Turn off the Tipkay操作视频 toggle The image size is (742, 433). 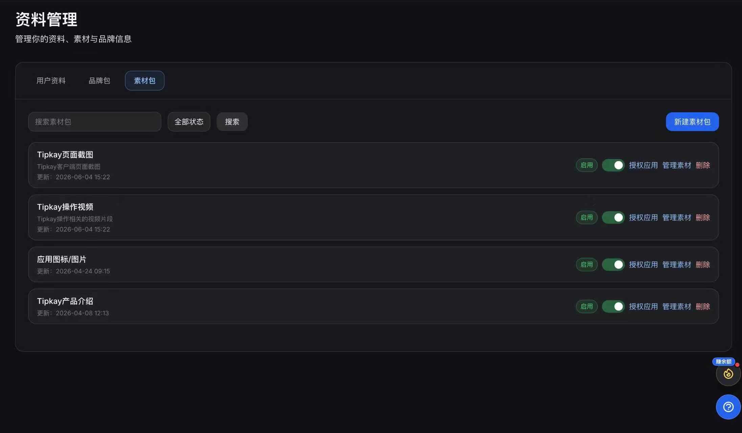click(x=613, y=217)
